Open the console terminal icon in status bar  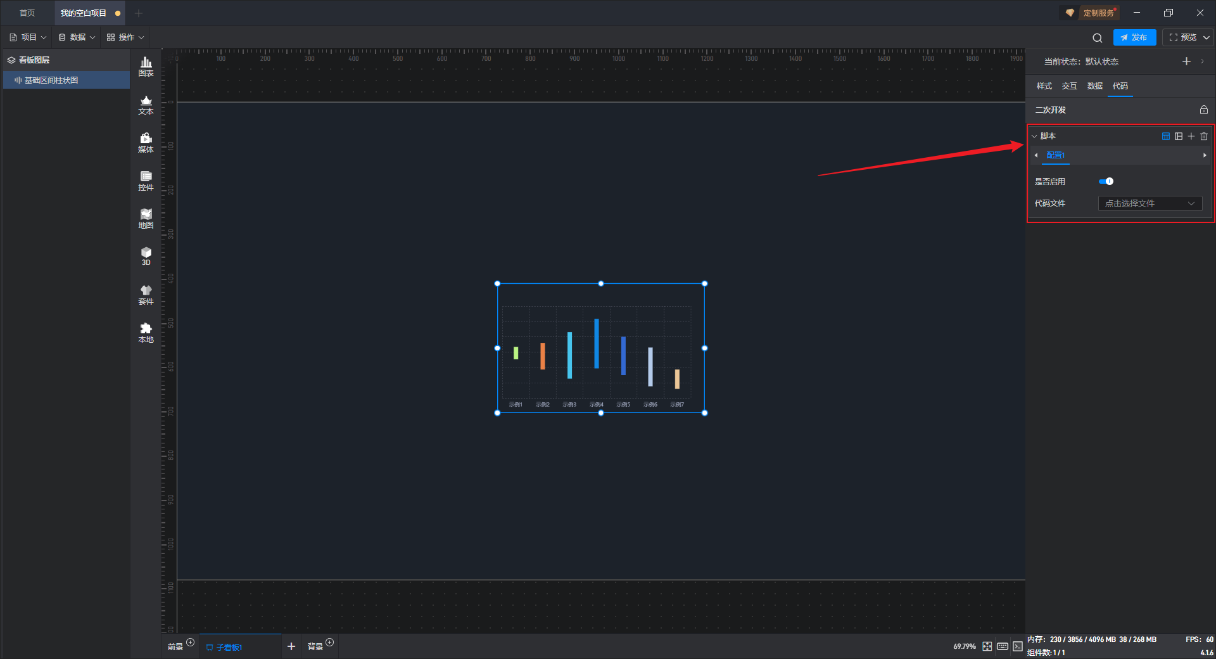(x=1017, y=646)
